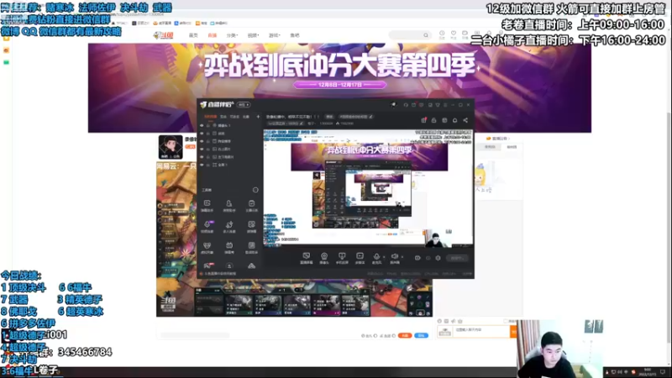This screenshot has width=672, height=378.
Task: Click chat input field on Douyu page
Action: click(481, 331)
